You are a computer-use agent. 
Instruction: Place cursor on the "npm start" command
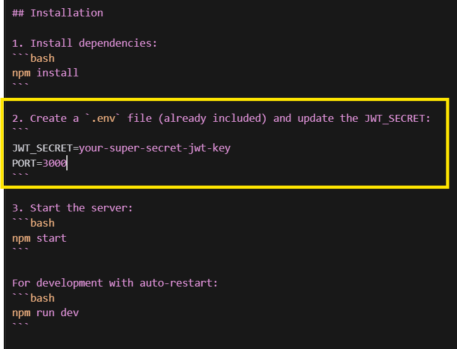point(39,238)
